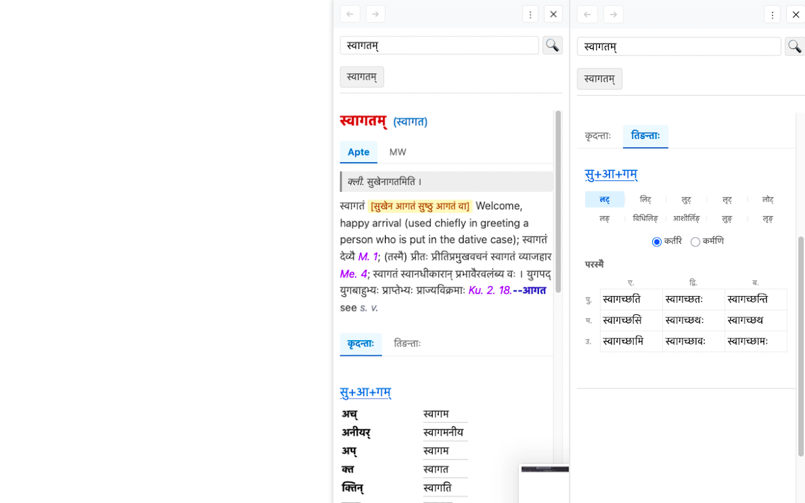This screenshot has width=805, height=503.
Task: Click the स्वागतम् word button in right panel
Action: (599, 79)
